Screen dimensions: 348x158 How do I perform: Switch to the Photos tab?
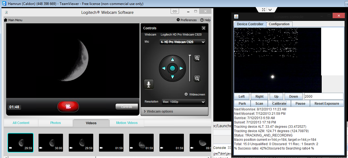[55, 123]
